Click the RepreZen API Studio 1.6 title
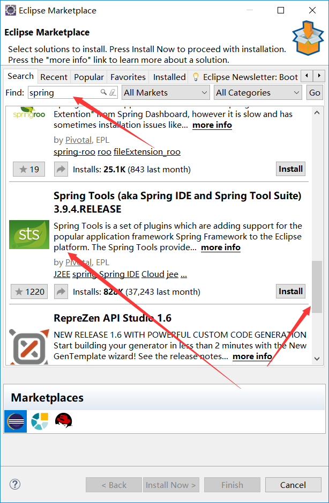Image resolution: width=329 pixels, height=503 pixels. point(113,318)
